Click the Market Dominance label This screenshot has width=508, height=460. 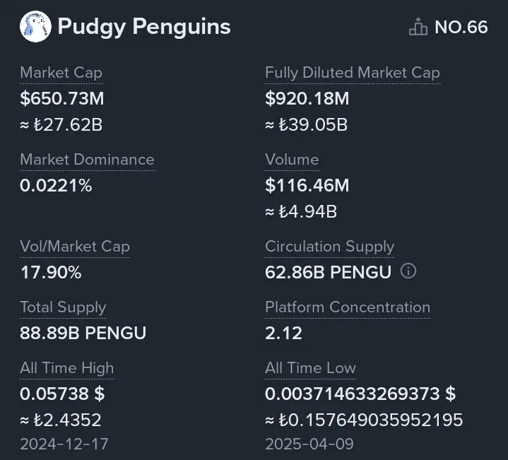coord(87,159)
